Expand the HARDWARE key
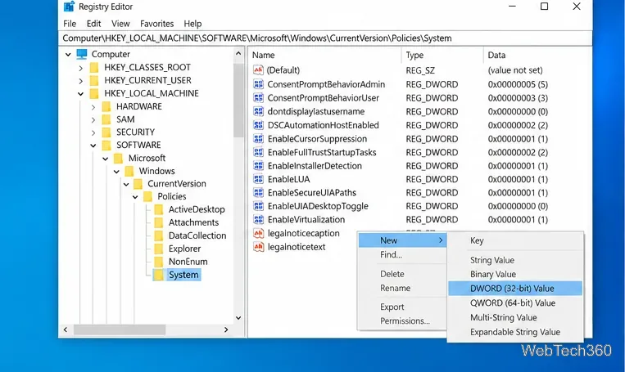This screenshot has height=372, width=625. coord(93,107)
